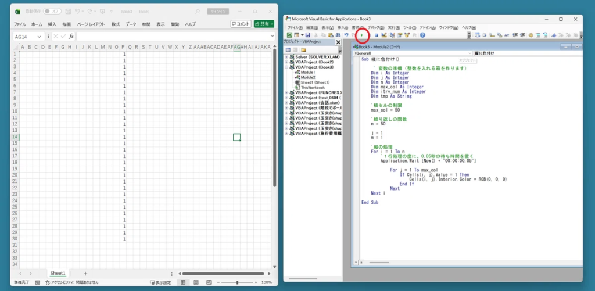This screenshot has height=291, width=595.
Task: Click the Help question mark icon in VBA toolbar
Action: point(423,35)
